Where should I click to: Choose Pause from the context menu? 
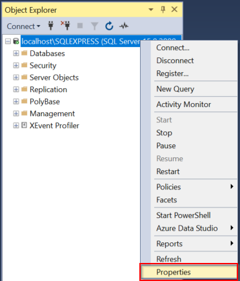pyautogui.click(x=189, y=146)
